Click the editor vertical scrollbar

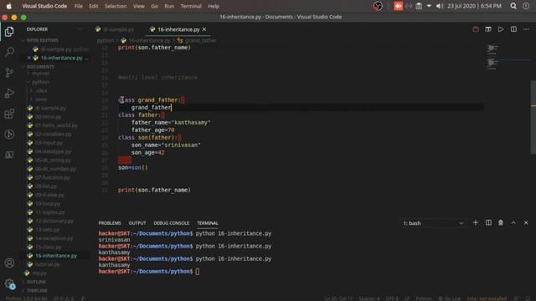533,117
